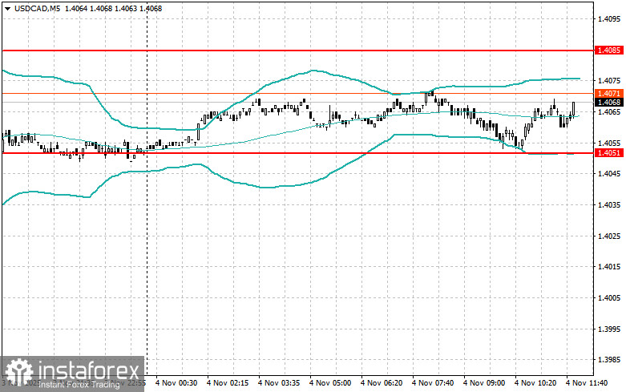Select the 4 Nov 02:15 time label

[x=227, y=383]
